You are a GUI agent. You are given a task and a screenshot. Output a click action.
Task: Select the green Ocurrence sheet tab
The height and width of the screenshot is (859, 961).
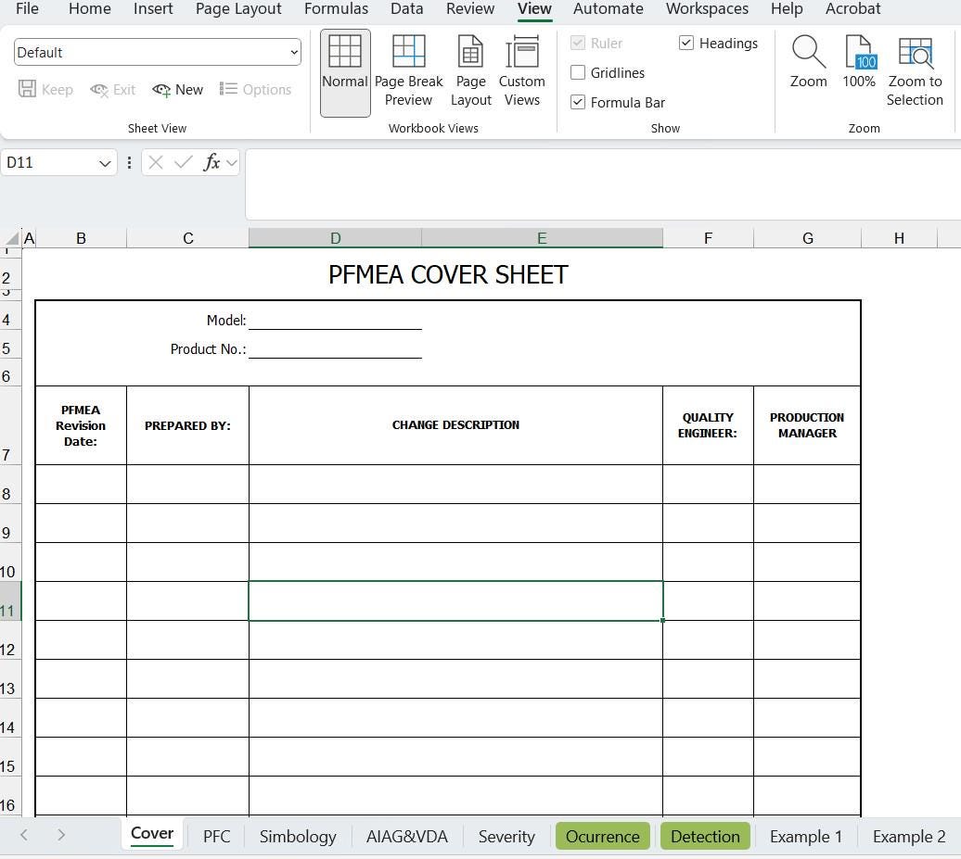pyautogui.click(x=602, y=837)
